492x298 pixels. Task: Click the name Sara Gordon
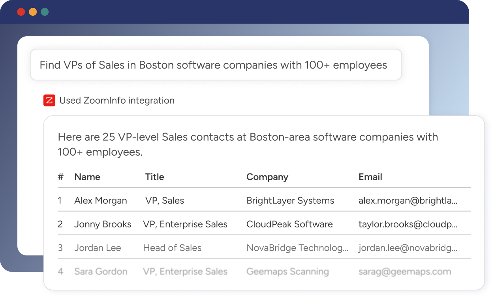[101, 272]
